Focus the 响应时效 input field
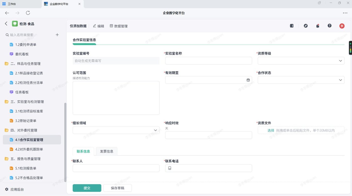The height and width of the screenshot is (196, 352). pyautogui.click(x=208, y=135)
